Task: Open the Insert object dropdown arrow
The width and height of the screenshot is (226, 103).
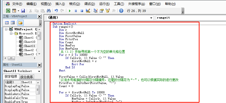Action: click(x=18, y=11)
